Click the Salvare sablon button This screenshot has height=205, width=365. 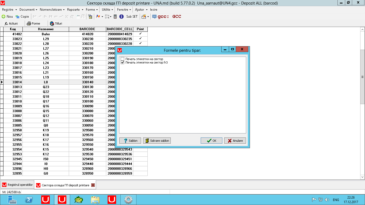pos(157,141)
